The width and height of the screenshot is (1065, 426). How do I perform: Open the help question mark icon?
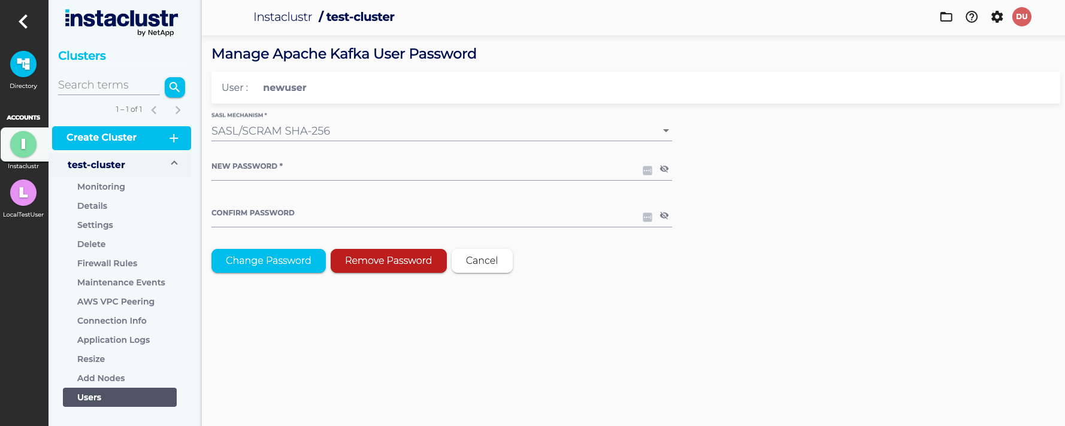point(972,17)
